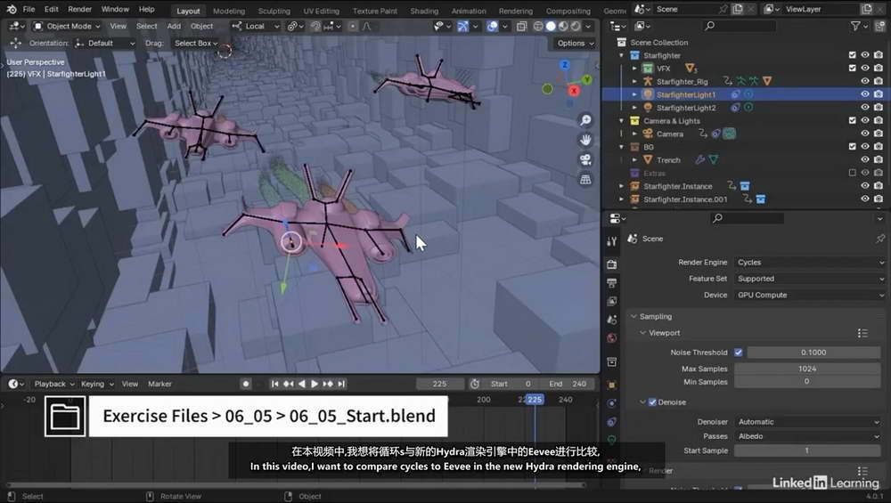
Task: Click the pan view hand icon
Action: click(x=585, y=140)
